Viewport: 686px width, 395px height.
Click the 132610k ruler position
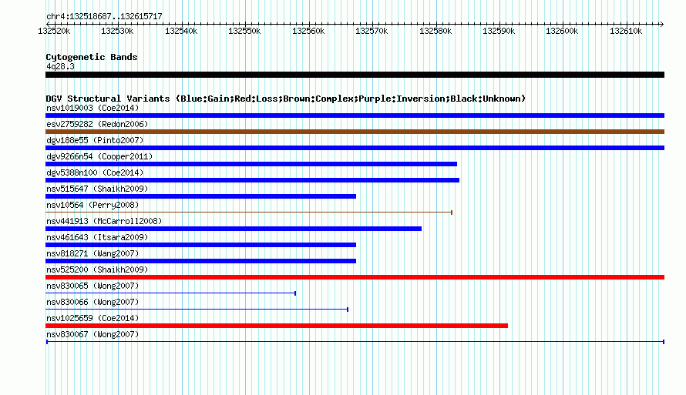point(626,31)
